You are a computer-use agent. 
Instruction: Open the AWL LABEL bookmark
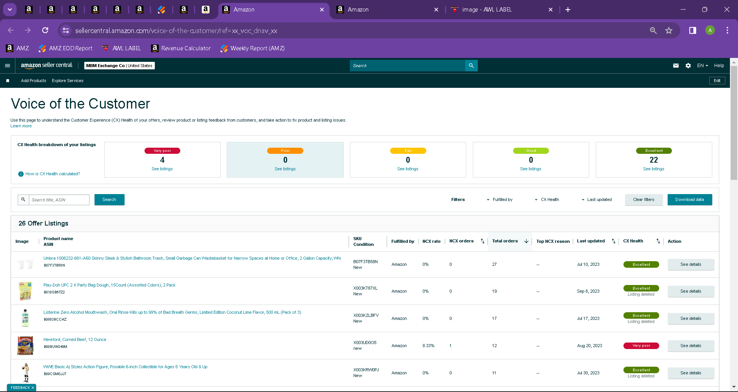[121, 48]
